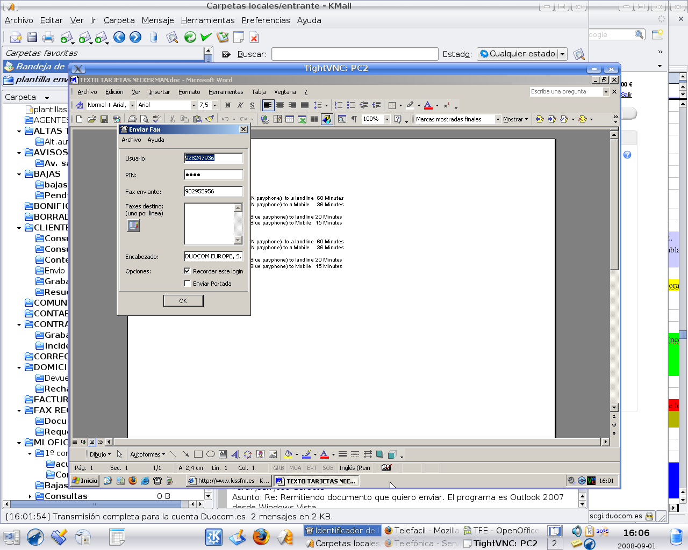
Task: Collapse the BAJAS folder in the tree
Action: point(19,174)
